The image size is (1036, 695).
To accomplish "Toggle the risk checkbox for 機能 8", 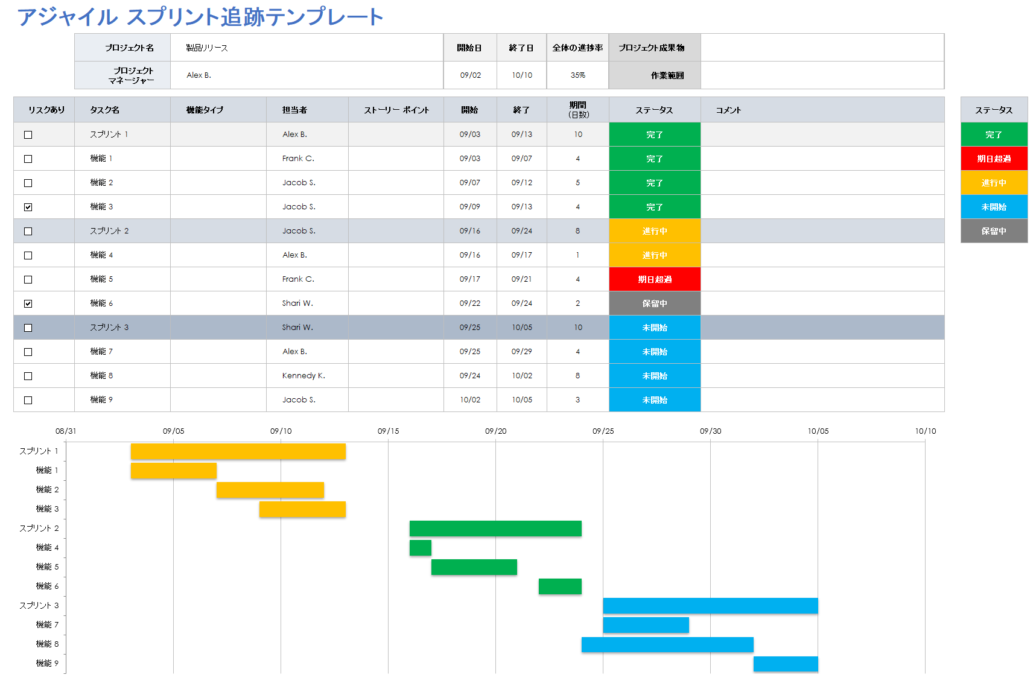I will [28, 376].
